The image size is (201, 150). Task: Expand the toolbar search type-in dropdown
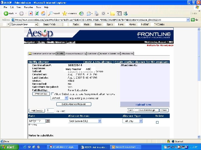pyautogui.click(x=36, y=24)
